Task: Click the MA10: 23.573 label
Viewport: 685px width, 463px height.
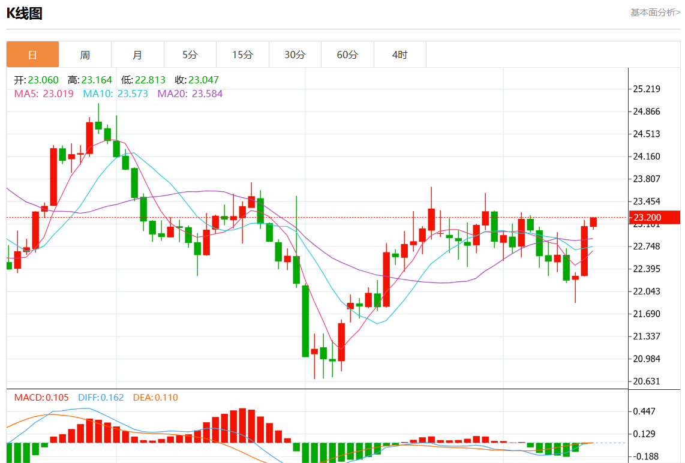Action: point(115,94)
